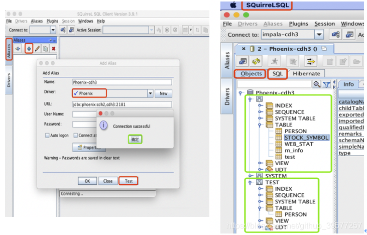Click the Apple logo in the macOS menu bar
Viewport: 367px width, 235px height.
click(x=233, y=5)
